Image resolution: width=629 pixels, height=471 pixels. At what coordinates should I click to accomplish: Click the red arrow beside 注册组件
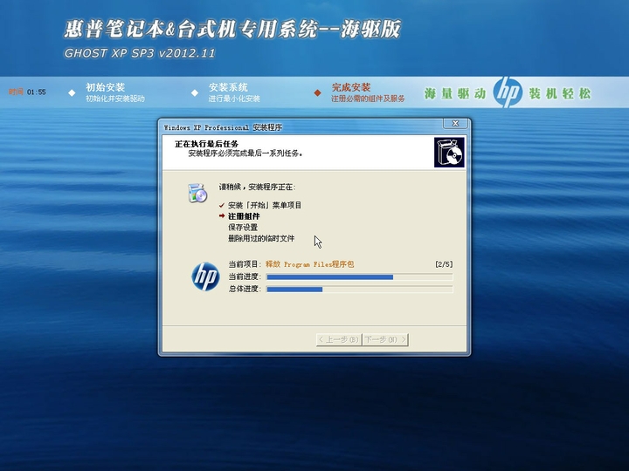point(222,216)
